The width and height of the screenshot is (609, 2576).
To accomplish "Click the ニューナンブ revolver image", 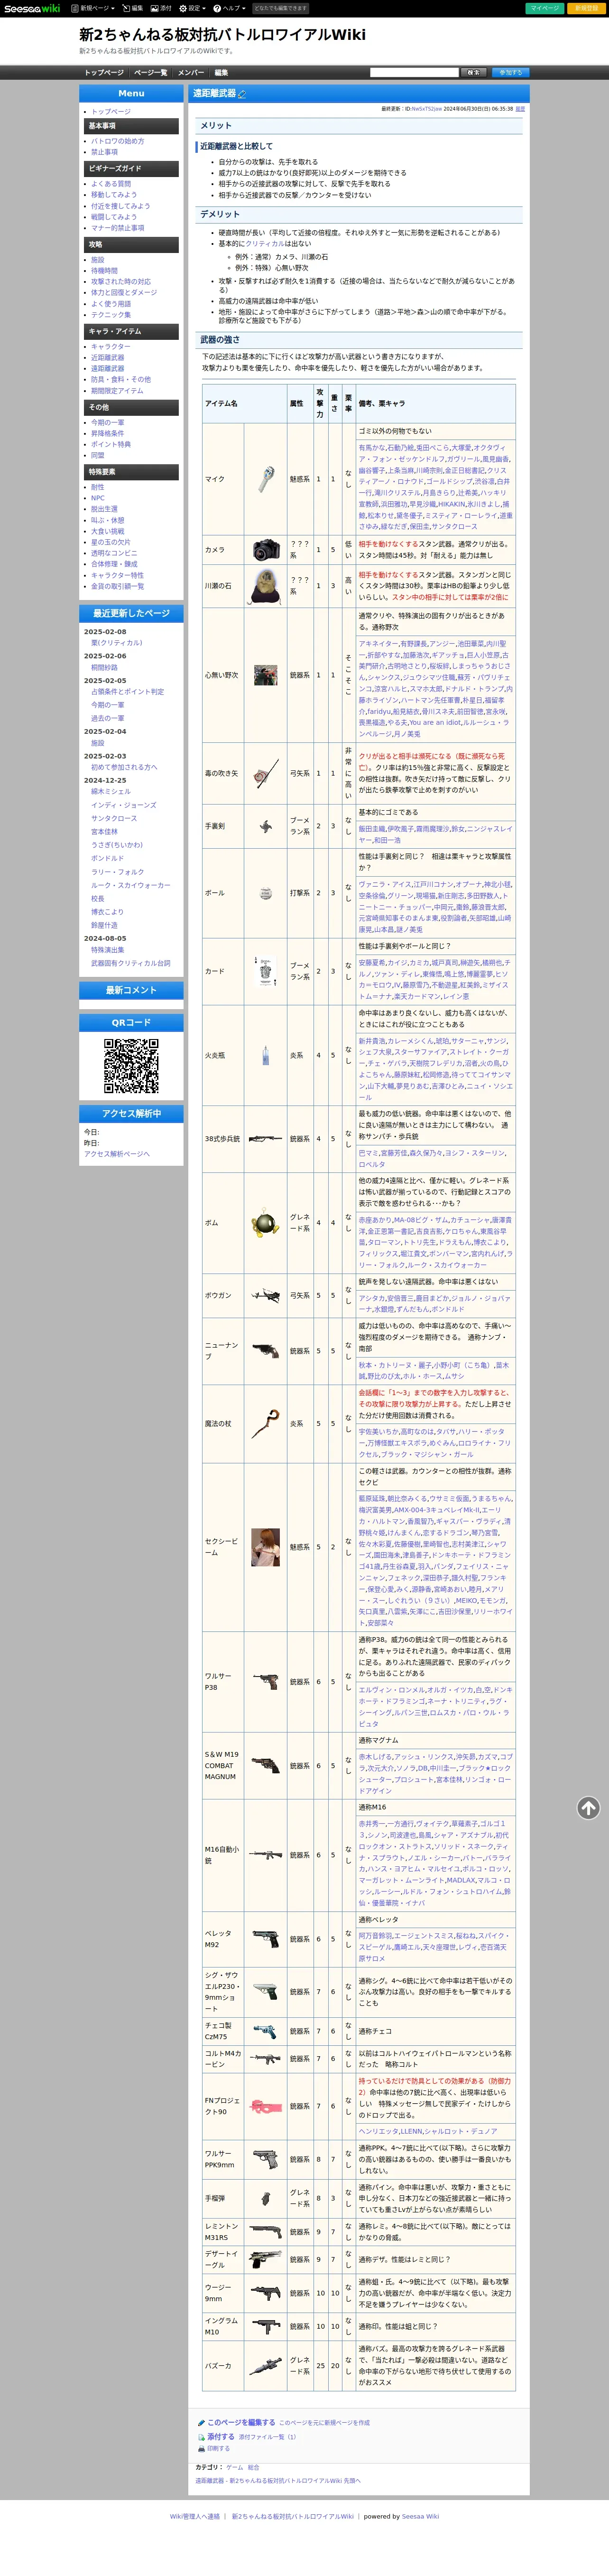I will coord(265,1351).
